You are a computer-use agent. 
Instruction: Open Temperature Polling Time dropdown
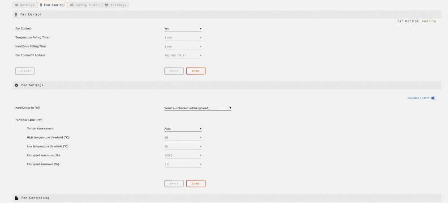coord(183,38)
